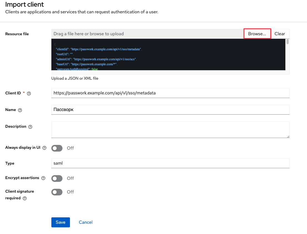Turn on Encrypt assertions

pyautogui.click(x=57, y=178)
